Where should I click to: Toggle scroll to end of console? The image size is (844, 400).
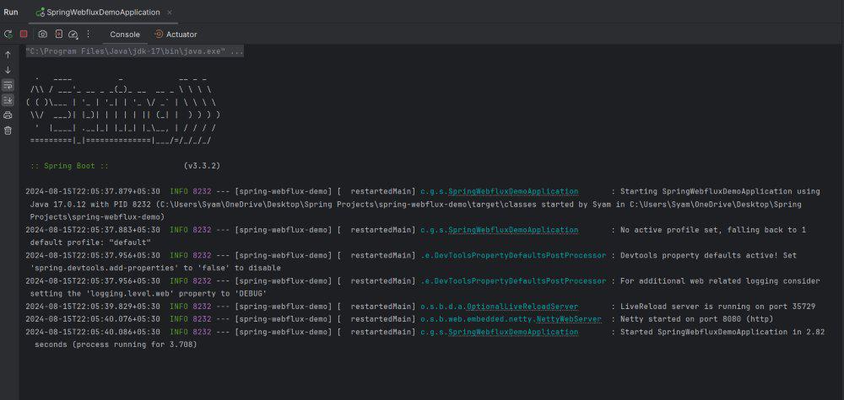8,100
